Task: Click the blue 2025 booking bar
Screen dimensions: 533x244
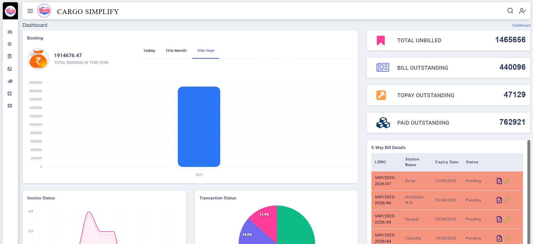Action: point(199,127)
